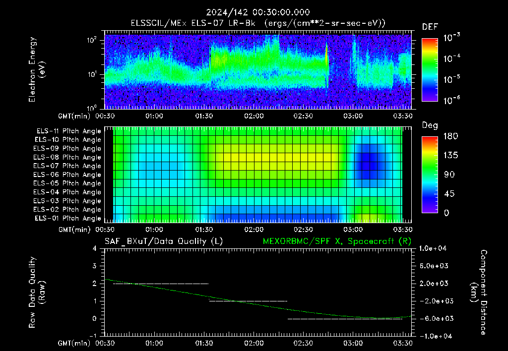This screenshot has height=351, width=508.
Task: Click "GMT(min)" label under the pitch angle panel
Action: pos(74,230)
